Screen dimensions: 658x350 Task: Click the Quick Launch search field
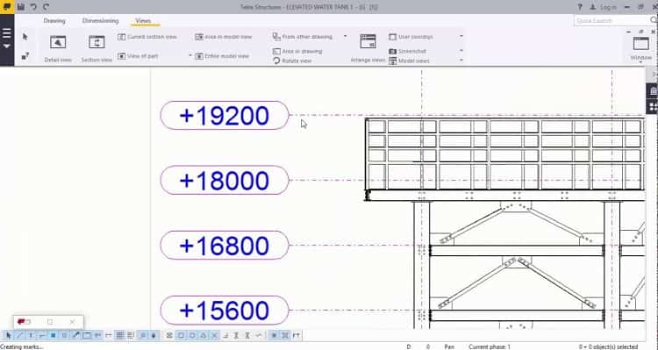[611, 20]
